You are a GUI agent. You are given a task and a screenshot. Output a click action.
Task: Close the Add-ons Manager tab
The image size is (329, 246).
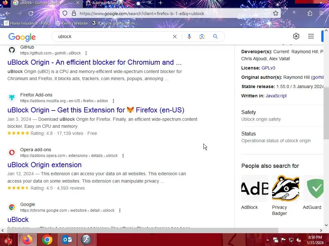click(x=150, y=3)
